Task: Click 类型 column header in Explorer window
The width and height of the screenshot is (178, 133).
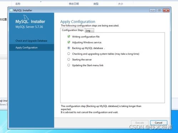Action: [x=96, y=4]
